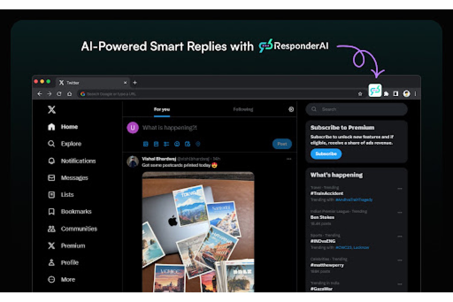
Task: Open the #GazaWar trend
Action: pyautogui.click(x=321, y=289)
